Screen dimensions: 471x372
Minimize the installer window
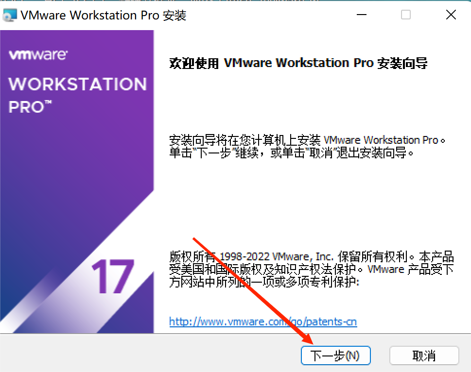coord(361,15)
